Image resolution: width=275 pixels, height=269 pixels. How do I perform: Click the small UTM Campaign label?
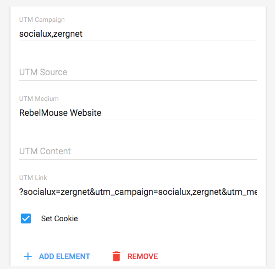[42, 20]
